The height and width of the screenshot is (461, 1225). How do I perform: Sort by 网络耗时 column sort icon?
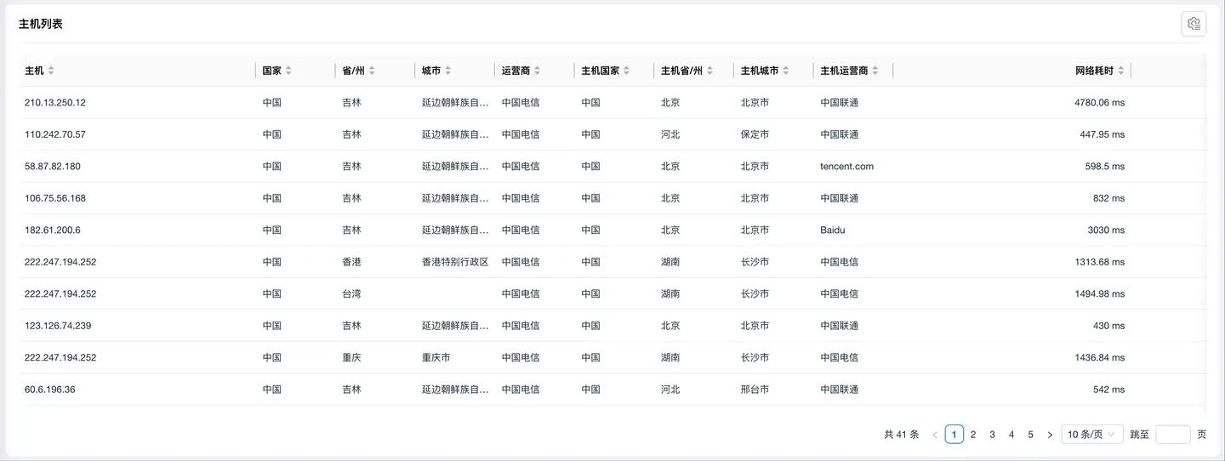[1121, 71]
